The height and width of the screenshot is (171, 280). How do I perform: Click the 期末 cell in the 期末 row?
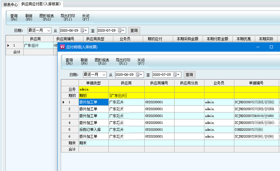point(94,143)
